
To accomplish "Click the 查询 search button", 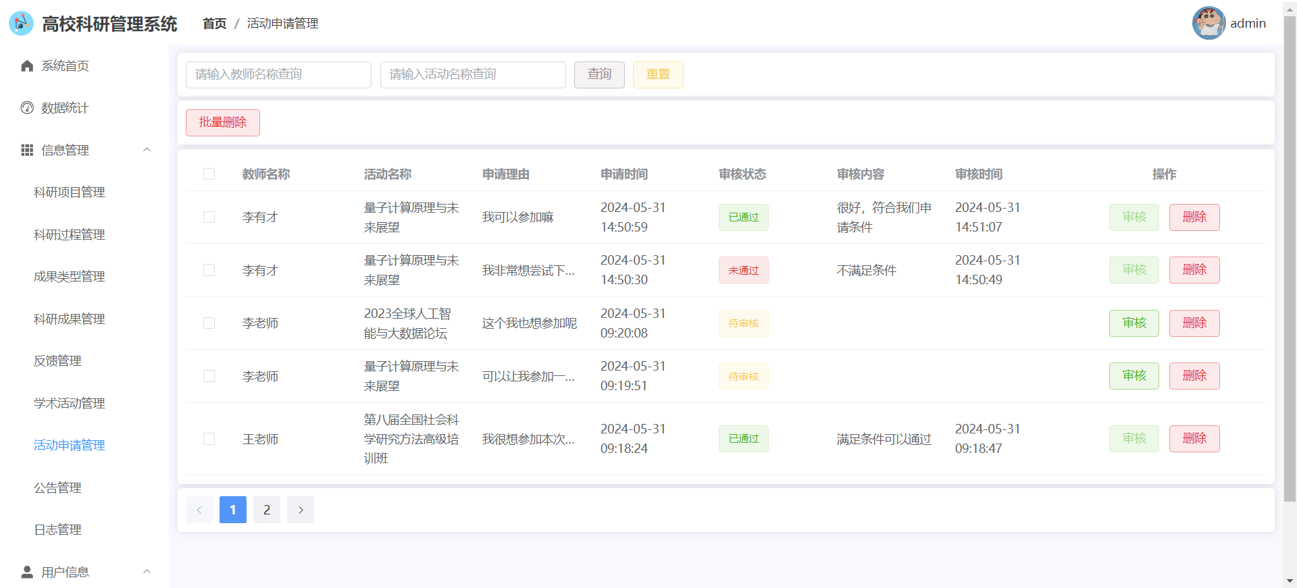I will pos(599,74).
